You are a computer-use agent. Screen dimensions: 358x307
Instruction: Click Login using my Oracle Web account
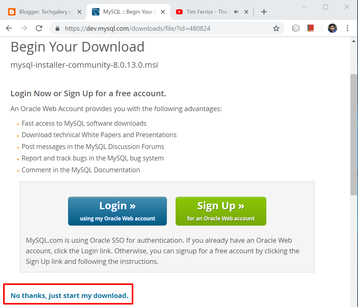click(x=117, y=211)
